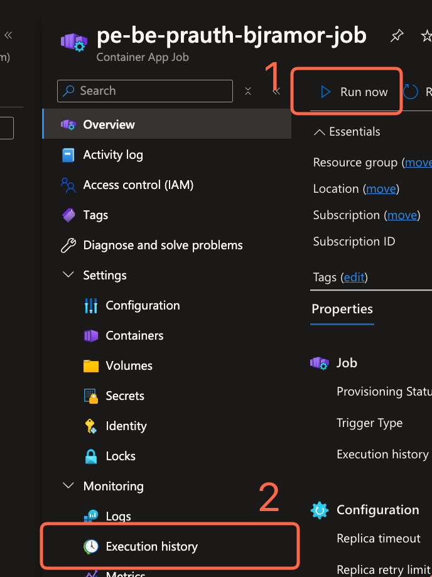
Task: Click the Locks padlock icon
Action: (91, 456)
